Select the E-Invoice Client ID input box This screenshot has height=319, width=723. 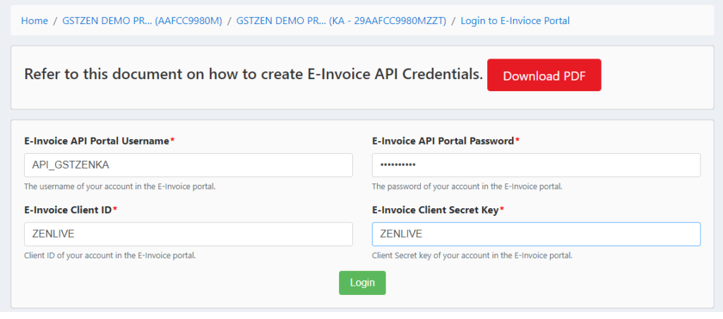[188, 234]
